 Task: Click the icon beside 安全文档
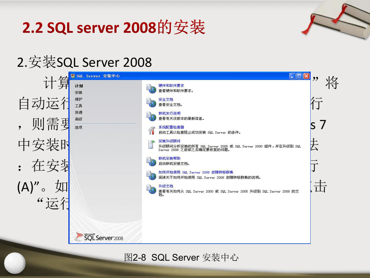click(151, 102)
